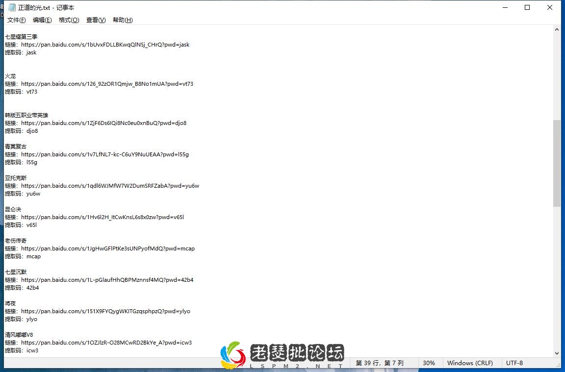This screenshot has height=372, width=565.
Task: Click the 将夜 heading line
Action: pos(10,303)
